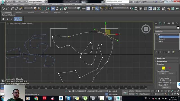Open the Graph Editors menu

click(67, 4)
